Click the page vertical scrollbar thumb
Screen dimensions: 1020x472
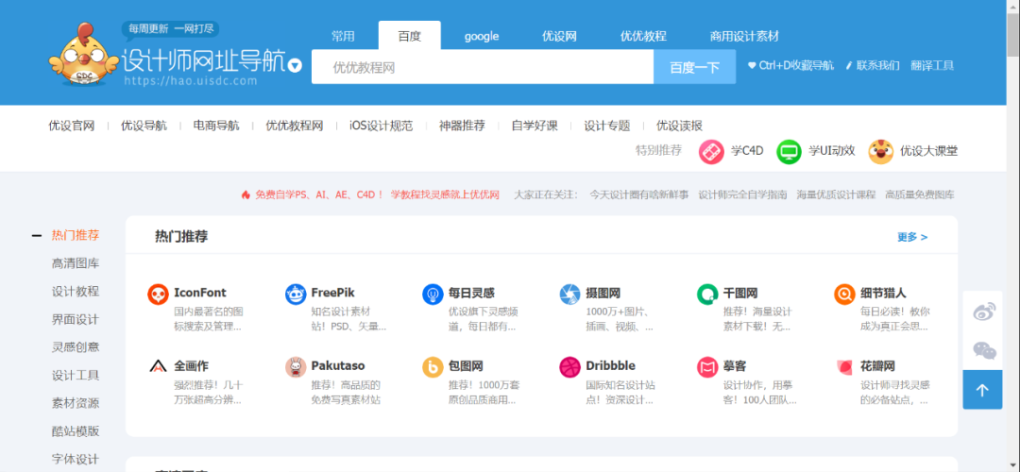tap(1012, 37)
